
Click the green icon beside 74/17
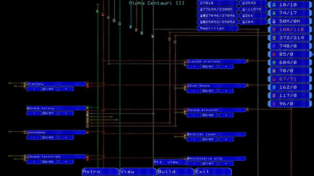[x=274, y=13]
